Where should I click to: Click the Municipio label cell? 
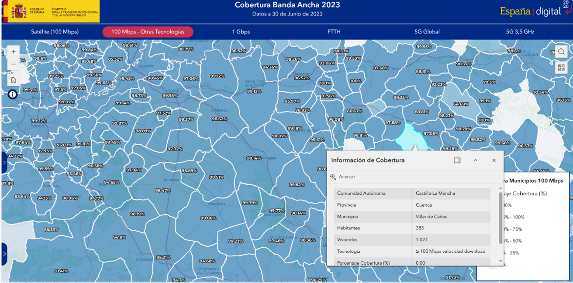click(373, 217)
